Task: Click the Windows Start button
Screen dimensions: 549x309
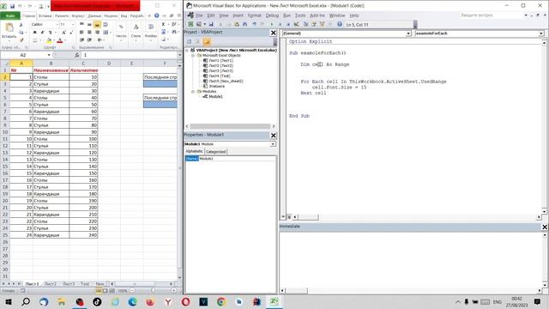Action: (x=9, y=301)
